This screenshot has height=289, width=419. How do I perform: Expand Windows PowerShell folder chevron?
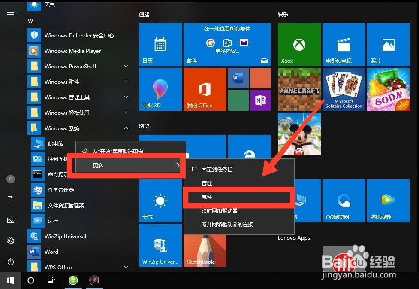pyautogui.click(x=126, y=66)
